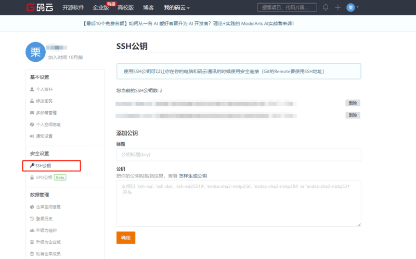Expand user avatar menu in header
Screen dimensions: 416x259
click(x=353, y=8)
